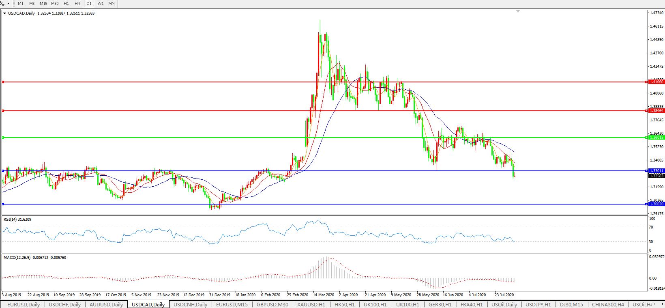
Task: Set timeframe to H4
Action: tap(77, 3)
